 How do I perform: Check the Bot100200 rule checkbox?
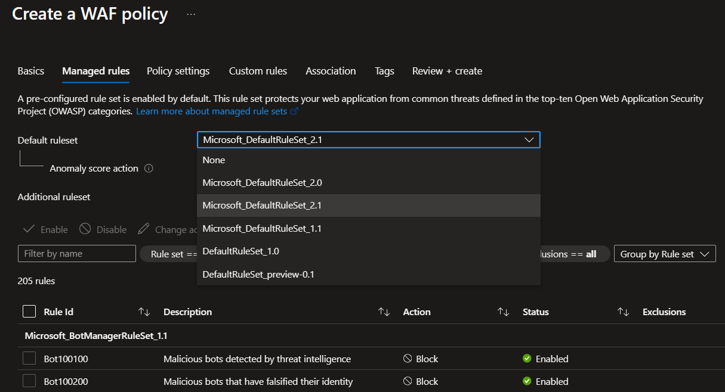click(x=29, y=381)
